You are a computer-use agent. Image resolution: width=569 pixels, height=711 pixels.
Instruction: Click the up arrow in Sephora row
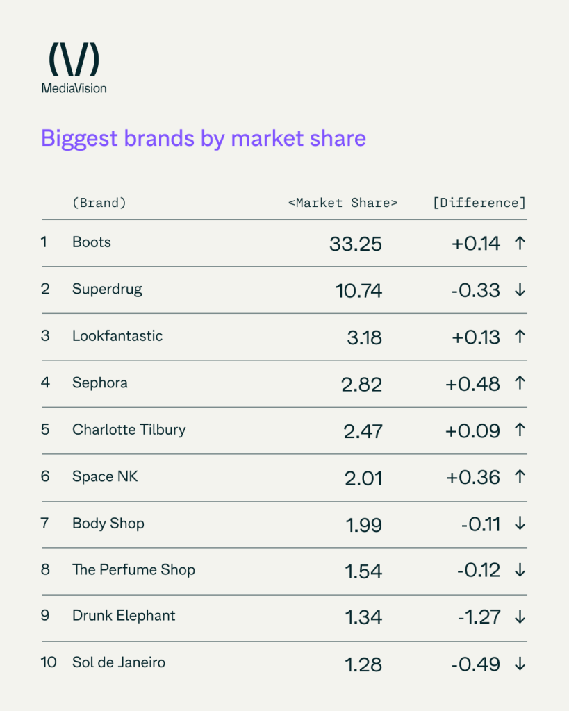click(519, 383)
